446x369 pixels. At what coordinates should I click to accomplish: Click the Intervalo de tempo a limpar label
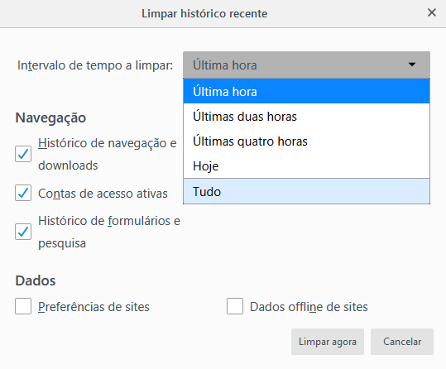click(95, 65)
